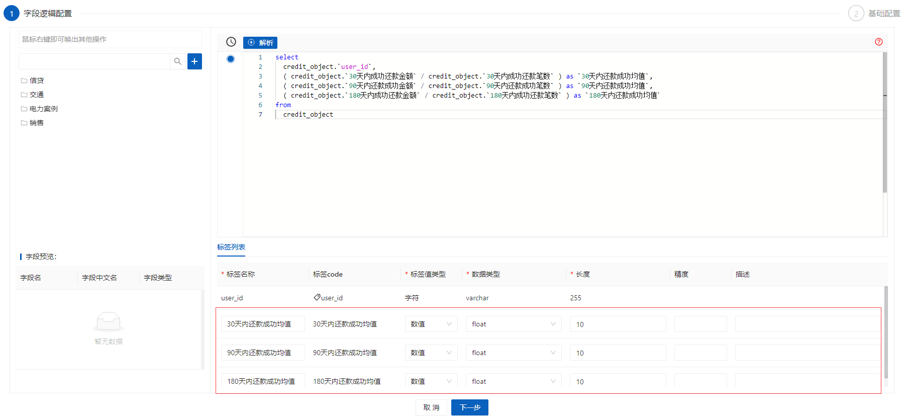
Task: Go to step 2 基础配置
Action: click(x=874, y=14)
